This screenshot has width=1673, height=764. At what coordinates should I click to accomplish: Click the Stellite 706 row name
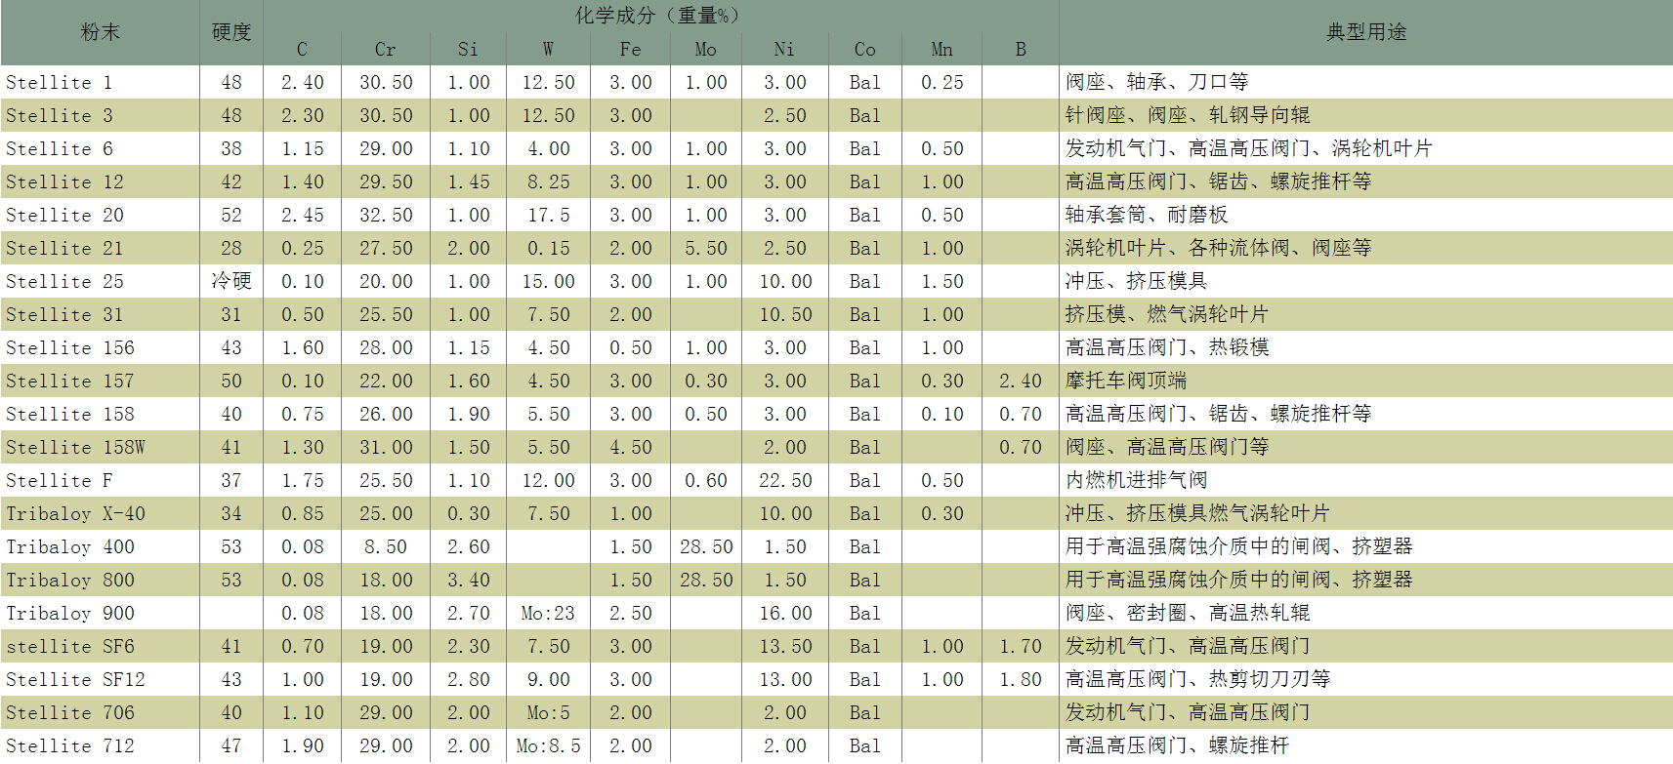click(70, 713)
